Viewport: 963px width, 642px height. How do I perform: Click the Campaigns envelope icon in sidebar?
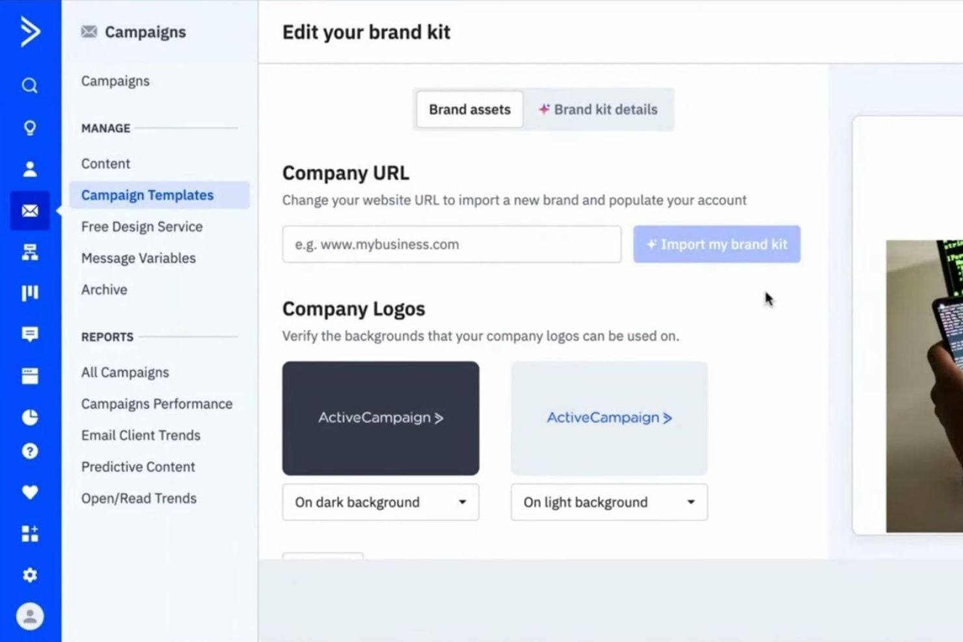[30, 211]
